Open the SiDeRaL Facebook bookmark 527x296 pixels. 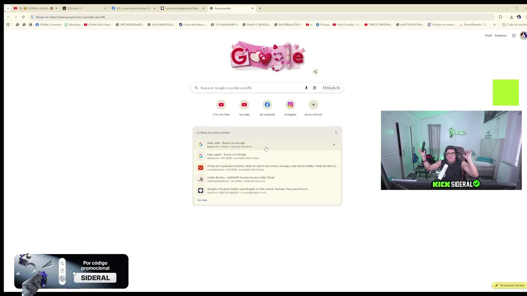pyautogui.click(x=48, y=25)
